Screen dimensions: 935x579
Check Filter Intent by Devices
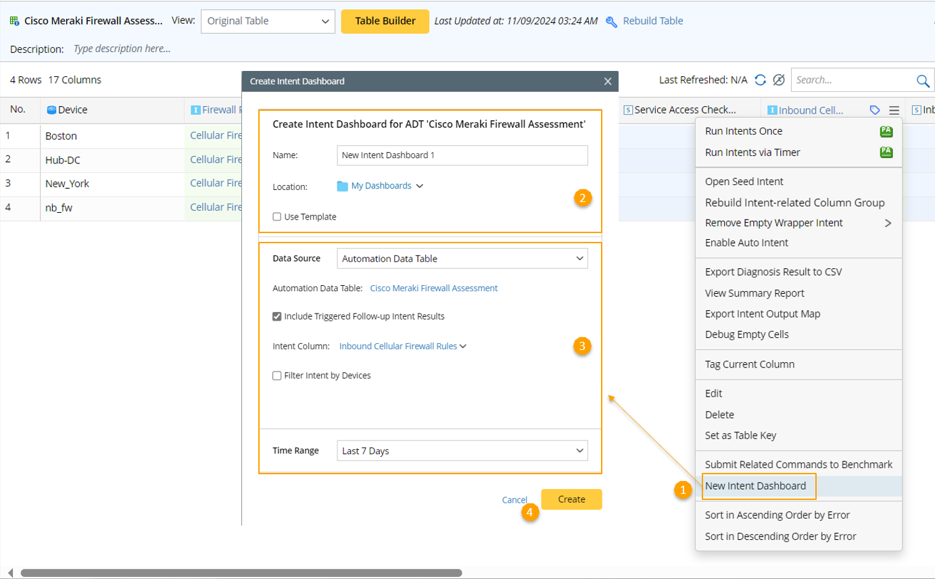(x=277, y=376)
